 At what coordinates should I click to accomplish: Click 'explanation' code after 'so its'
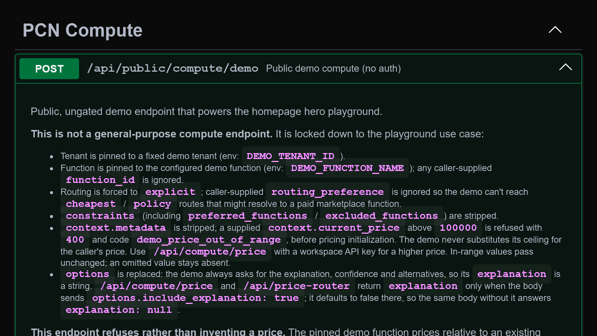(x=512, y=274)
